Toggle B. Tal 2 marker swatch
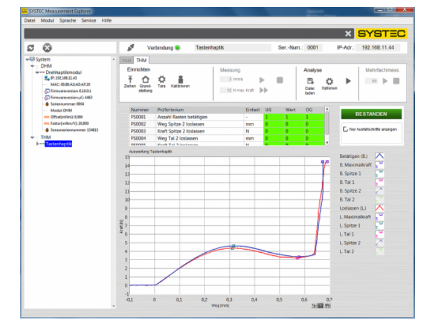The image size is (435, 326). [x=379, y=199]
